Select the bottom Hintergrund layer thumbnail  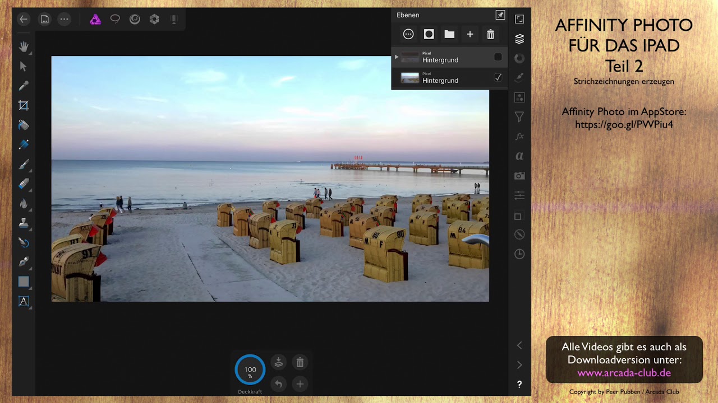click(410, 78)
